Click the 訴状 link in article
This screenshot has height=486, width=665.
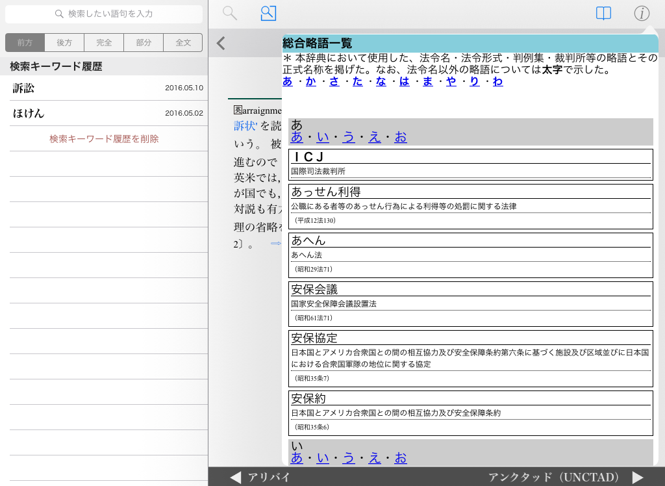246,125
